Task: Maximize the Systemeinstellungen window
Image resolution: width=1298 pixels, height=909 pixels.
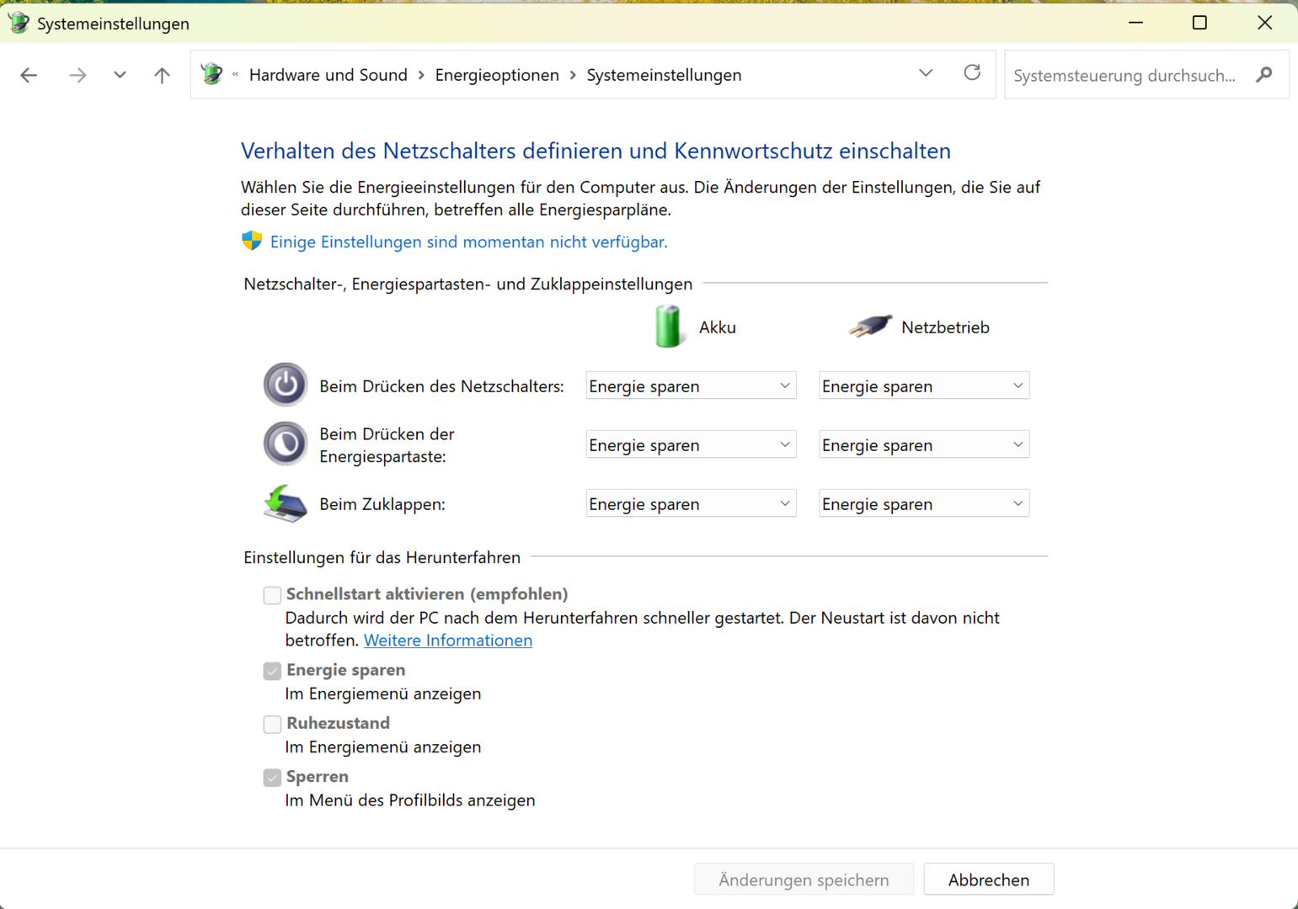Action: pos(1199,23)
